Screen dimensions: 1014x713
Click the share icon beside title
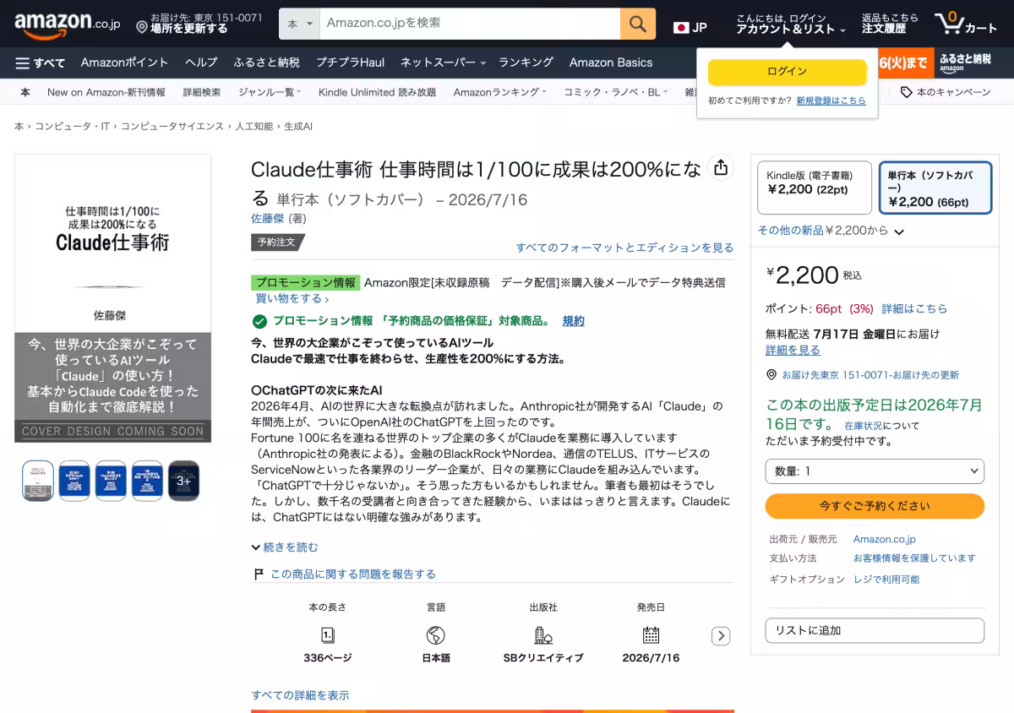click(x=720, y=168)
